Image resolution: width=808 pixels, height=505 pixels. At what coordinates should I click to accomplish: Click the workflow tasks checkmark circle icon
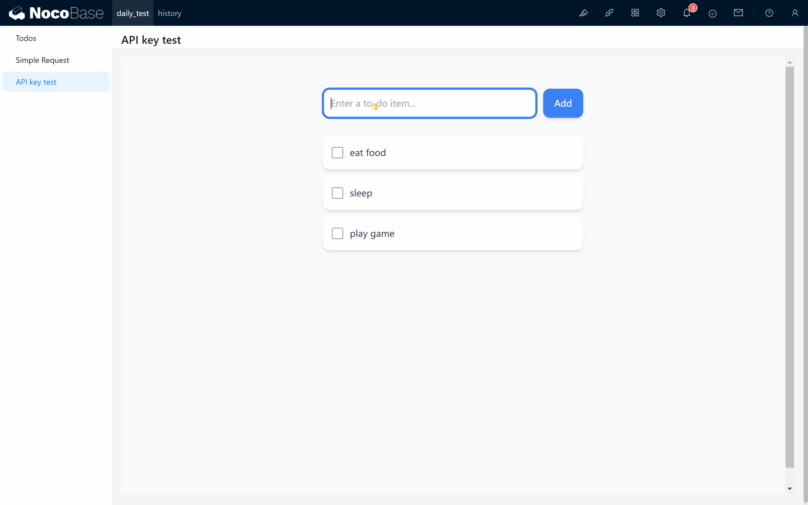[x=713, y=13]
